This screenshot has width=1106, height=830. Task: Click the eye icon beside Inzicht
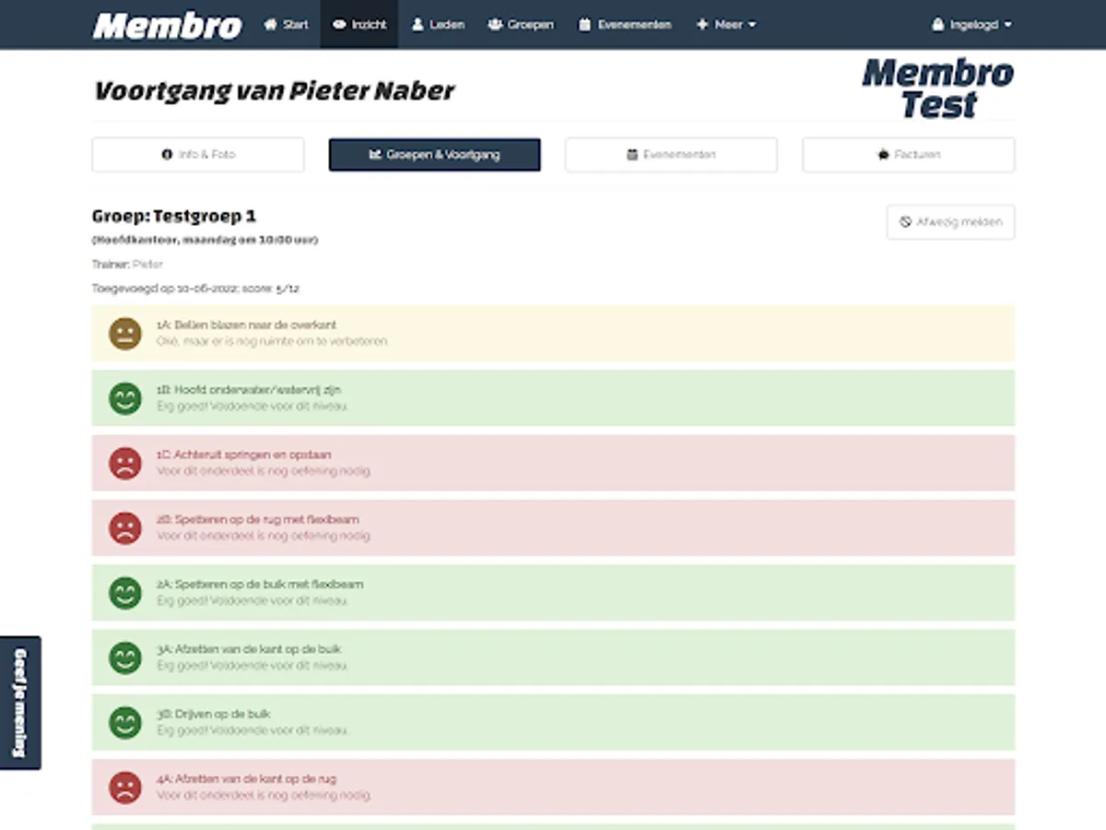[x=339, y=25]
